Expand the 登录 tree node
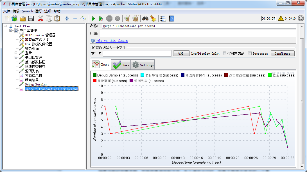This screenshot has height=172, width=307. pyautogui.click(x=16, y=53)
